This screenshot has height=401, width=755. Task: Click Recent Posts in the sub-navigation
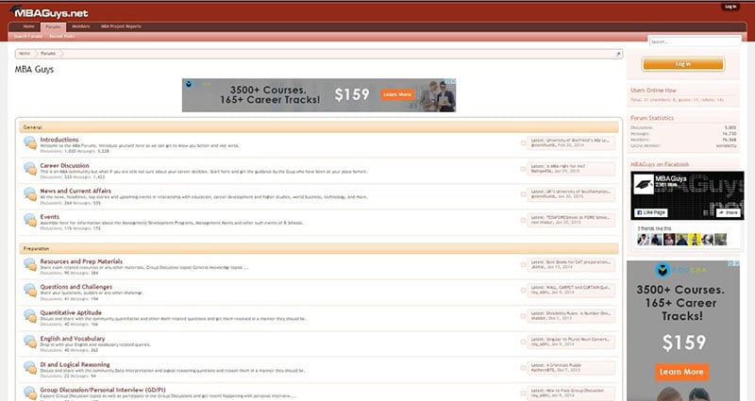tap(62, 37)
